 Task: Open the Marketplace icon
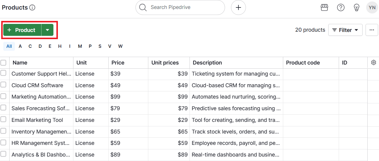point(324,7)
